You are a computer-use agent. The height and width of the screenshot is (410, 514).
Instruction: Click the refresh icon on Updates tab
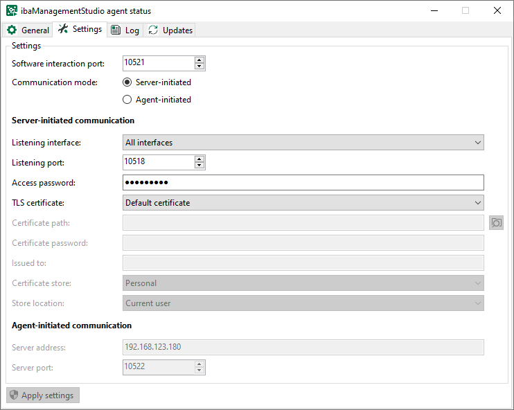[153, 30]
